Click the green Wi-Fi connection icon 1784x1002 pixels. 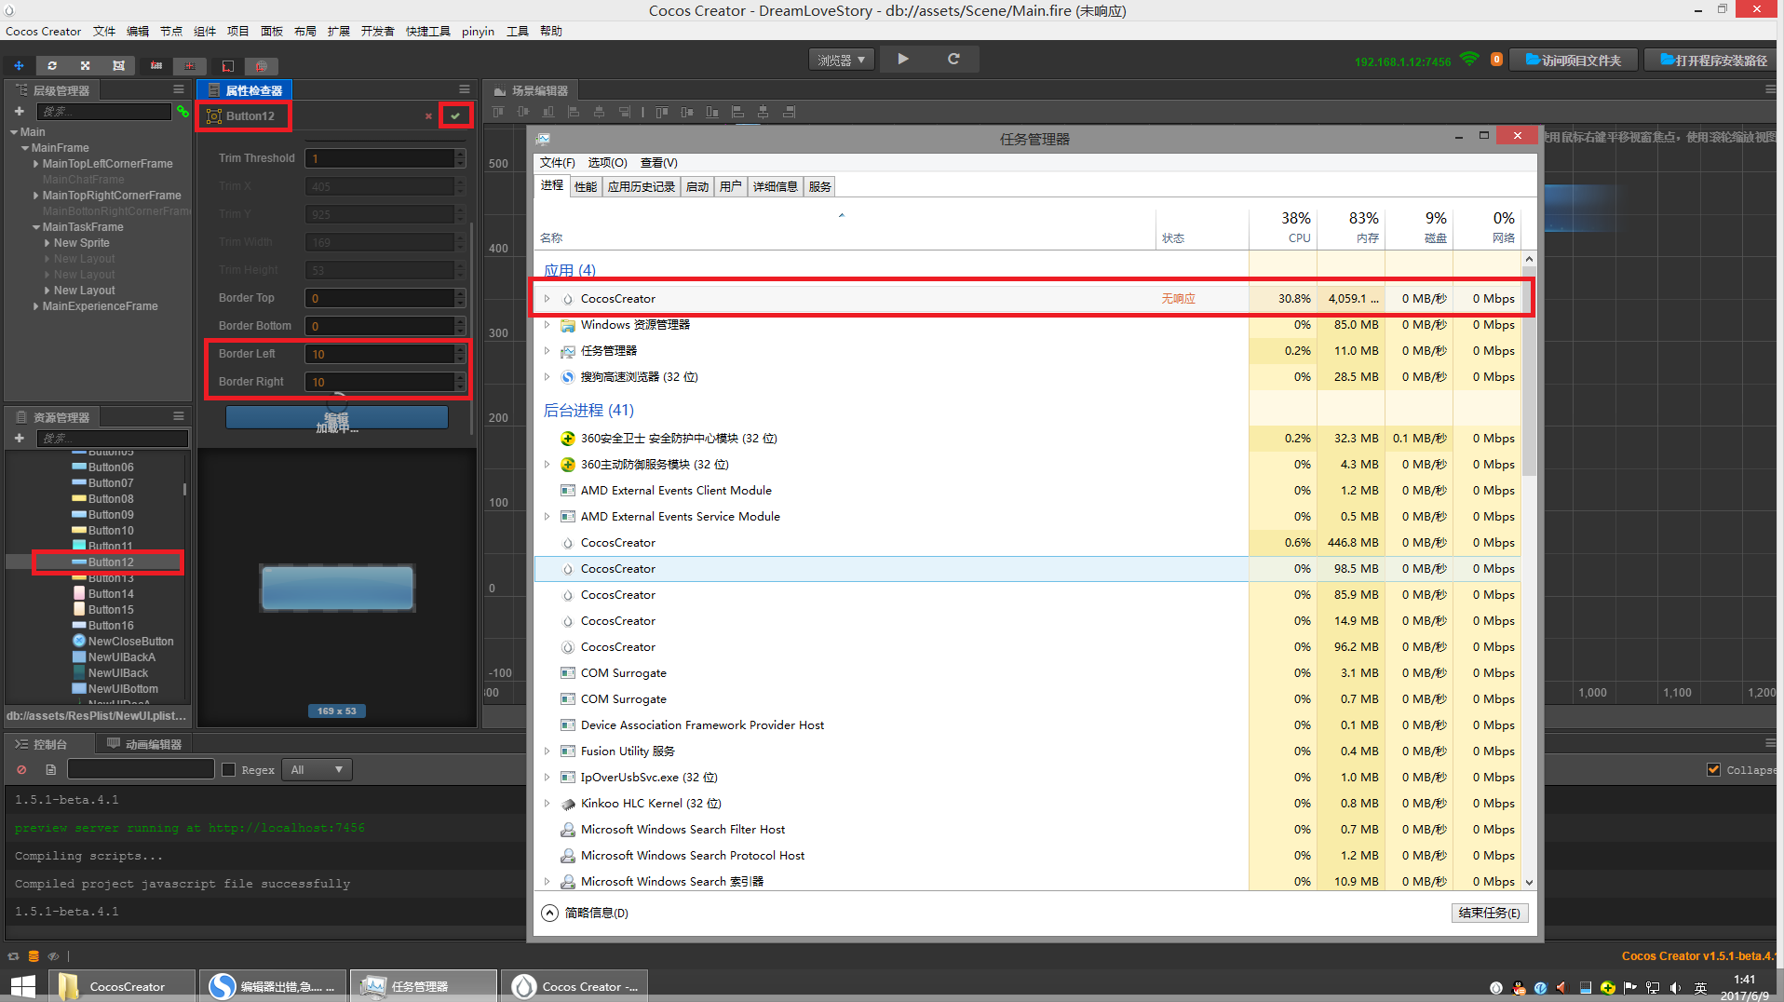point(1469,60)
